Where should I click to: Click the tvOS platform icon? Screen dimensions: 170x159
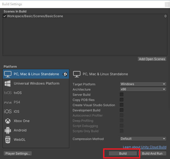click(x=8, y=93)
